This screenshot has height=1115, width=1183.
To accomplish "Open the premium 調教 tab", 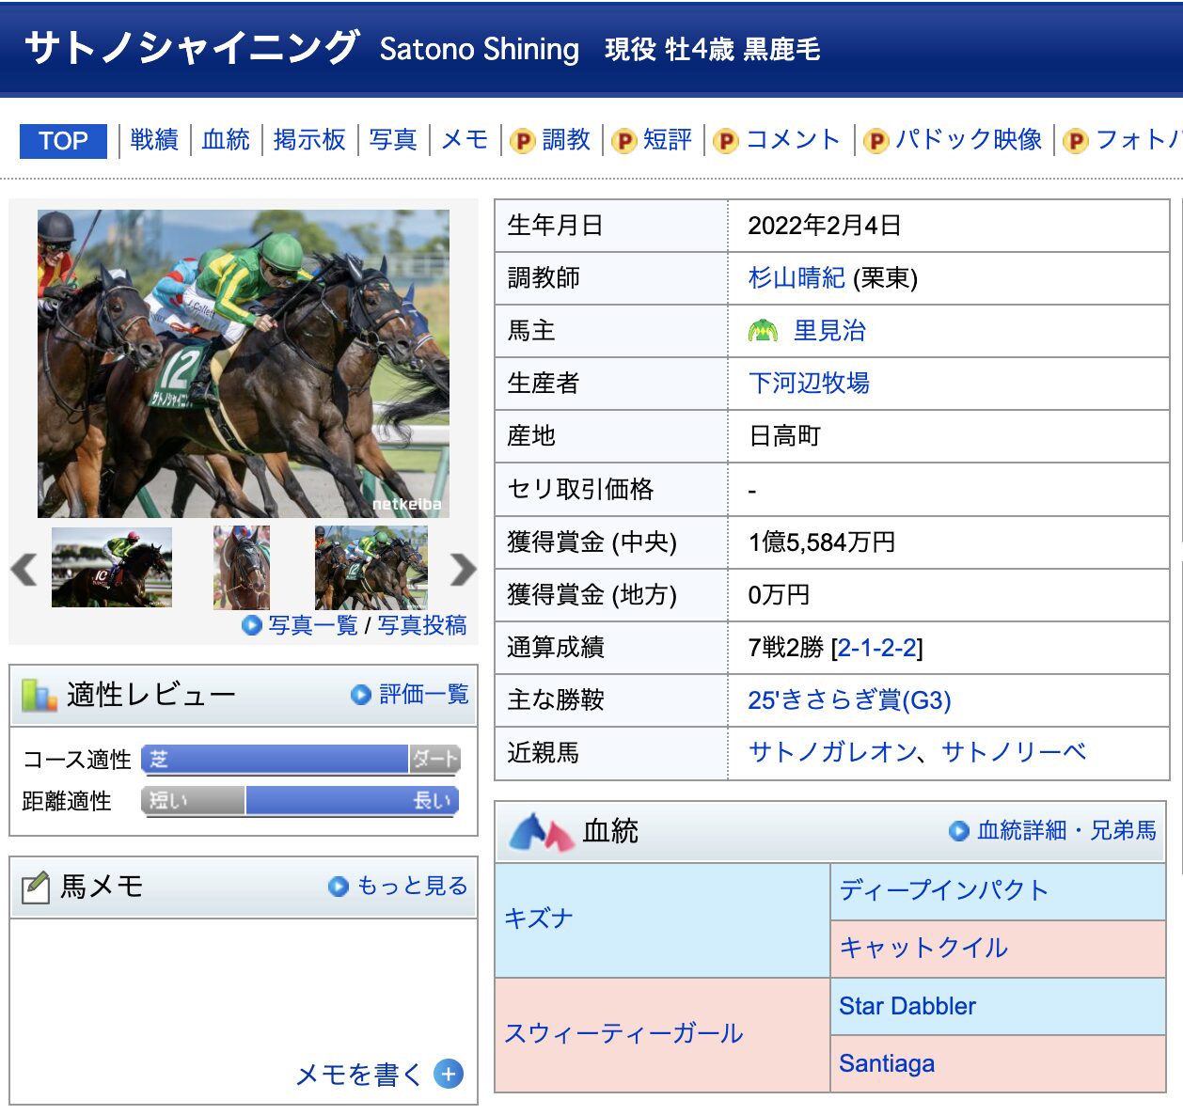I will 566,140.
